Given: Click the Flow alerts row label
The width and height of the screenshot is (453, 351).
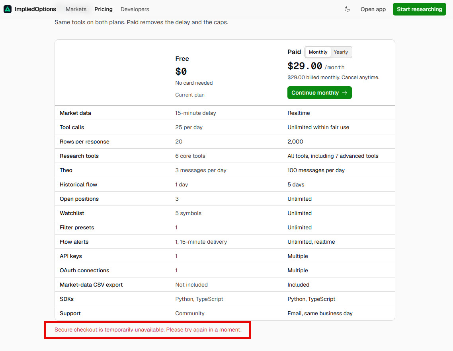Looking at the screenshot, I should [x=74, y=242].
